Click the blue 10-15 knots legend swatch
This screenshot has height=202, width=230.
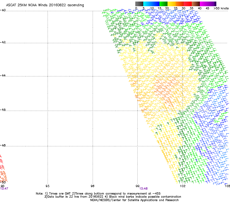pyautogui.click(x=155, y=4)
